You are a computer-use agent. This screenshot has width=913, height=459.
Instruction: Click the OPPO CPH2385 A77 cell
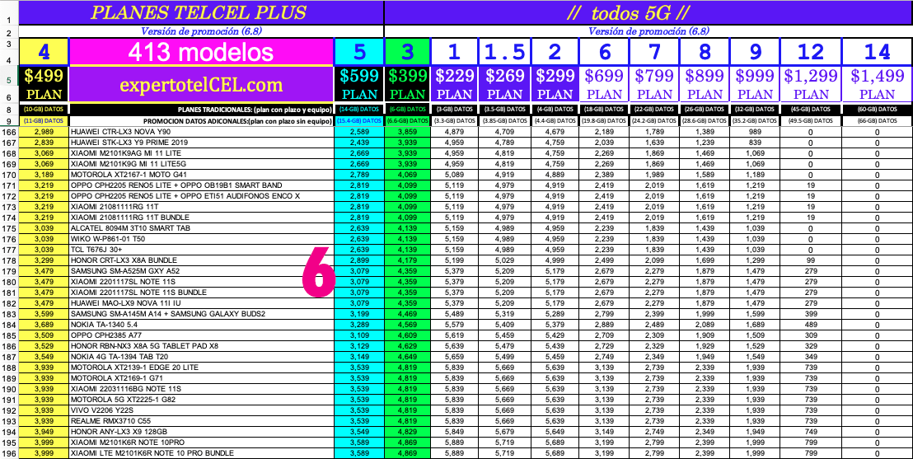(201, 335)
